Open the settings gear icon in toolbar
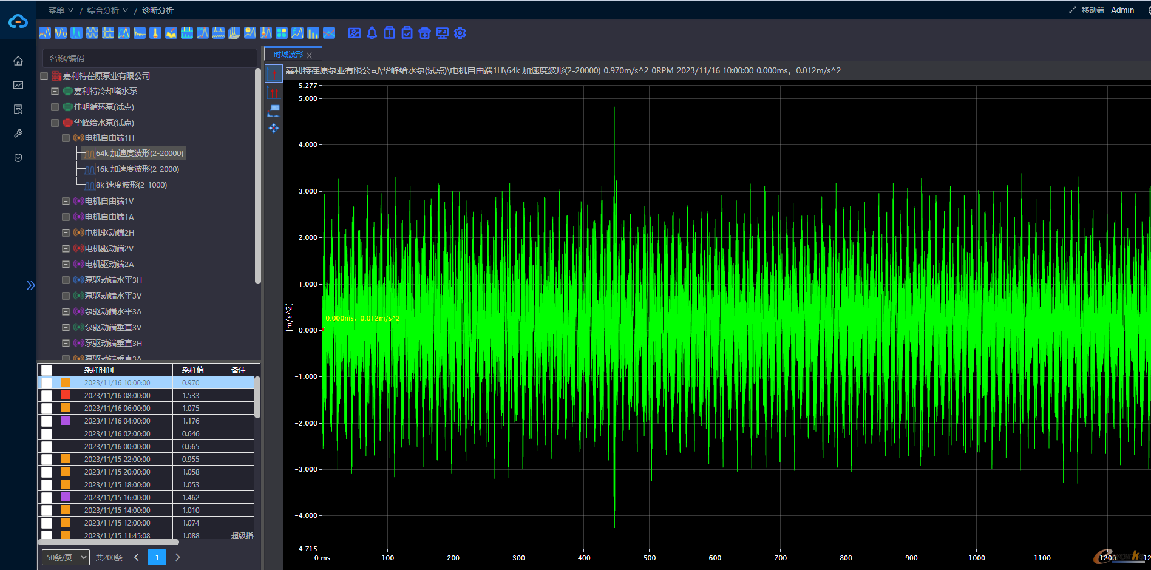 (x=460, y=33)
